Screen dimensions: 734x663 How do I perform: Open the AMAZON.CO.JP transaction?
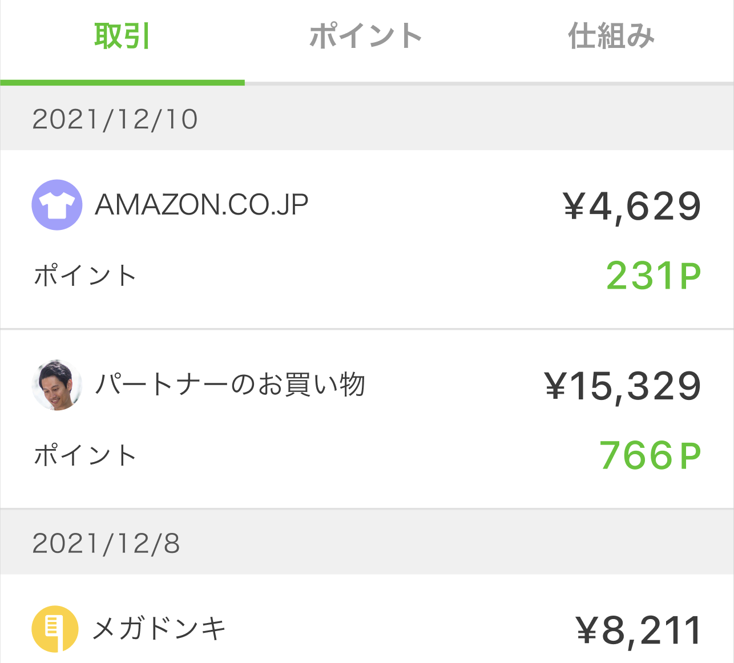tap(201, 205)
